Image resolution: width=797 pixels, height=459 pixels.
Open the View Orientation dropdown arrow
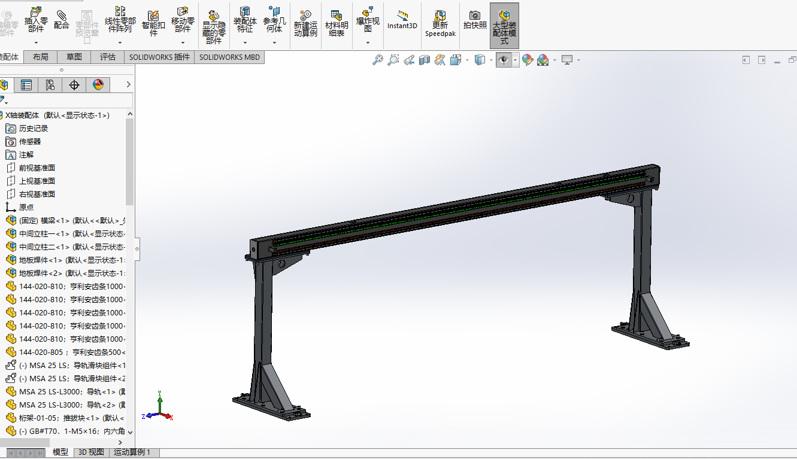(x=466, y=60)
